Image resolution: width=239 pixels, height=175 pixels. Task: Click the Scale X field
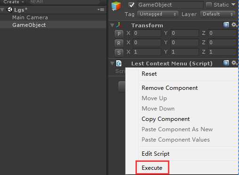[147, 52]
